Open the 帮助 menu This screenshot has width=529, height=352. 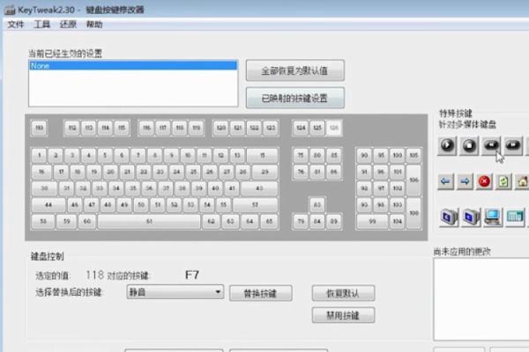(x=94, y=25)
